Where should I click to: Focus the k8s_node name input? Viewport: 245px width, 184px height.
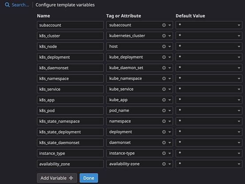pyautogui.click(x=70, y=47)
